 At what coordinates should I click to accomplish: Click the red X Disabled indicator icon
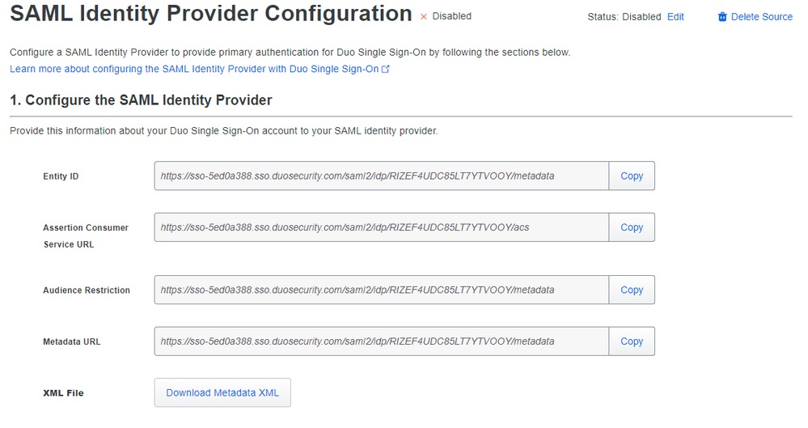[x=424, y=17]
